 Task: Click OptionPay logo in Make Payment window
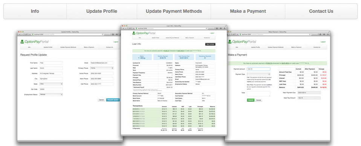click(242, 42)
